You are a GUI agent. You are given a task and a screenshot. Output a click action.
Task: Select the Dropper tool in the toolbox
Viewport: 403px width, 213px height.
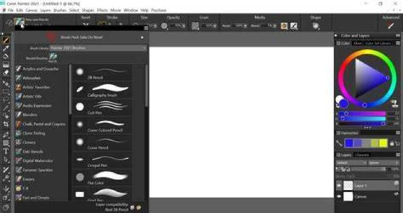(6, 48)
